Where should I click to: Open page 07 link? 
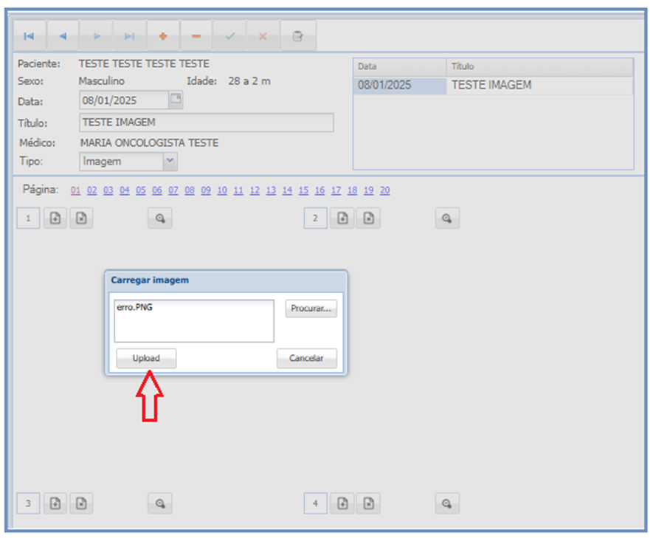(173, 190)
